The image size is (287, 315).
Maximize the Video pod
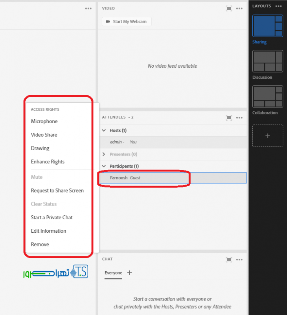tap(229, 8)
